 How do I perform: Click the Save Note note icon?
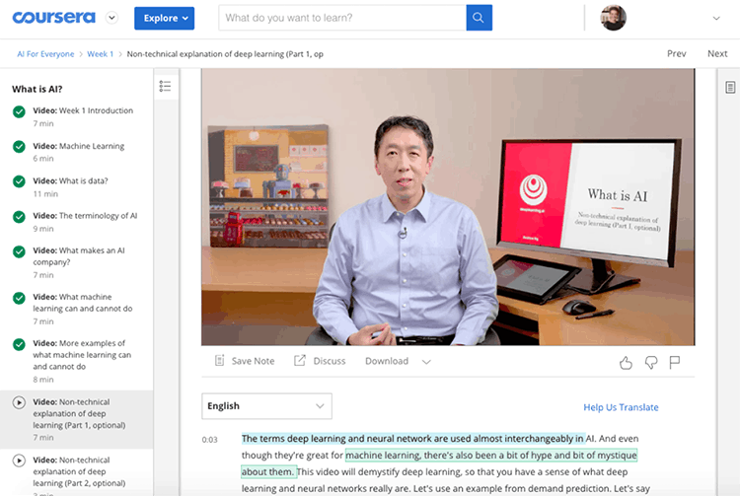(219, 361)
